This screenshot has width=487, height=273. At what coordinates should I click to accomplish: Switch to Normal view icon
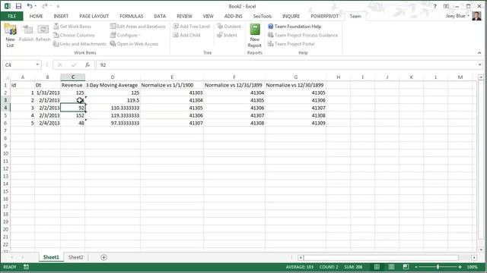coord(377,267)
